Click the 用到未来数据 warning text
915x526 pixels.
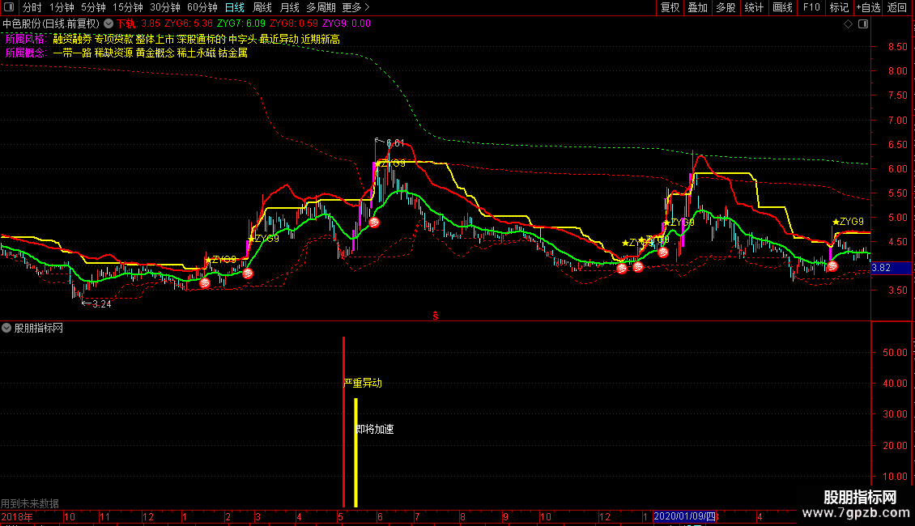[x=30, y=503]
